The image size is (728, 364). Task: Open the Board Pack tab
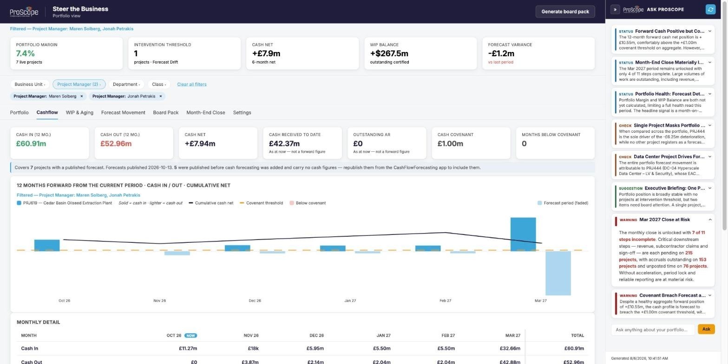[166, 113]
